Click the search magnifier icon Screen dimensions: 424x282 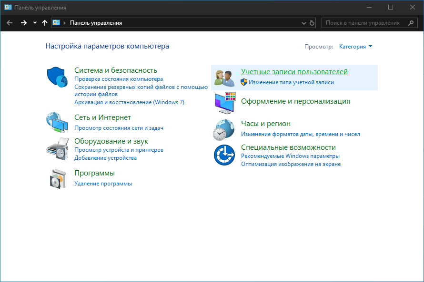tap(411, 23)
